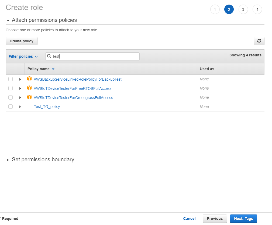This screenshot has width=272, height=225.
Task: Expand the Test_TG_policy row arrow
Action: tap(20, 107)
